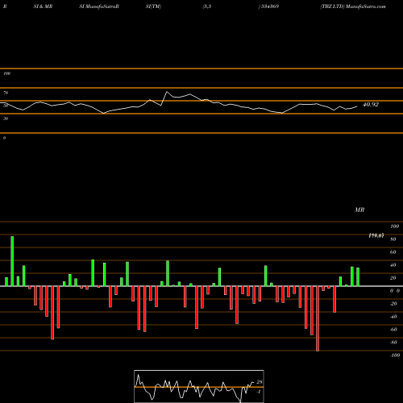Viewport: 403px width, 403px height.
Task: Click the MR axis label -60
Action: pyautogui.click(x=393, y=330)
